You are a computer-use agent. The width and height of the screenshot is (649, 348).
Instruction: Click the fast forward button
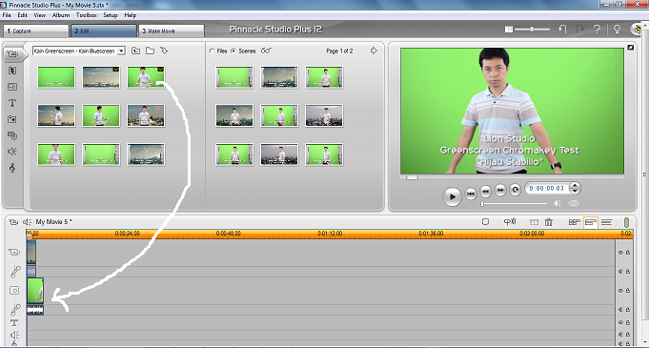(x=500, y=190)
